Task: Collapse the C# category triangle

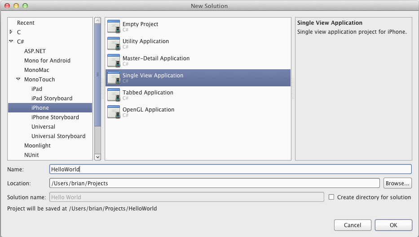Action: click(11, 41)
